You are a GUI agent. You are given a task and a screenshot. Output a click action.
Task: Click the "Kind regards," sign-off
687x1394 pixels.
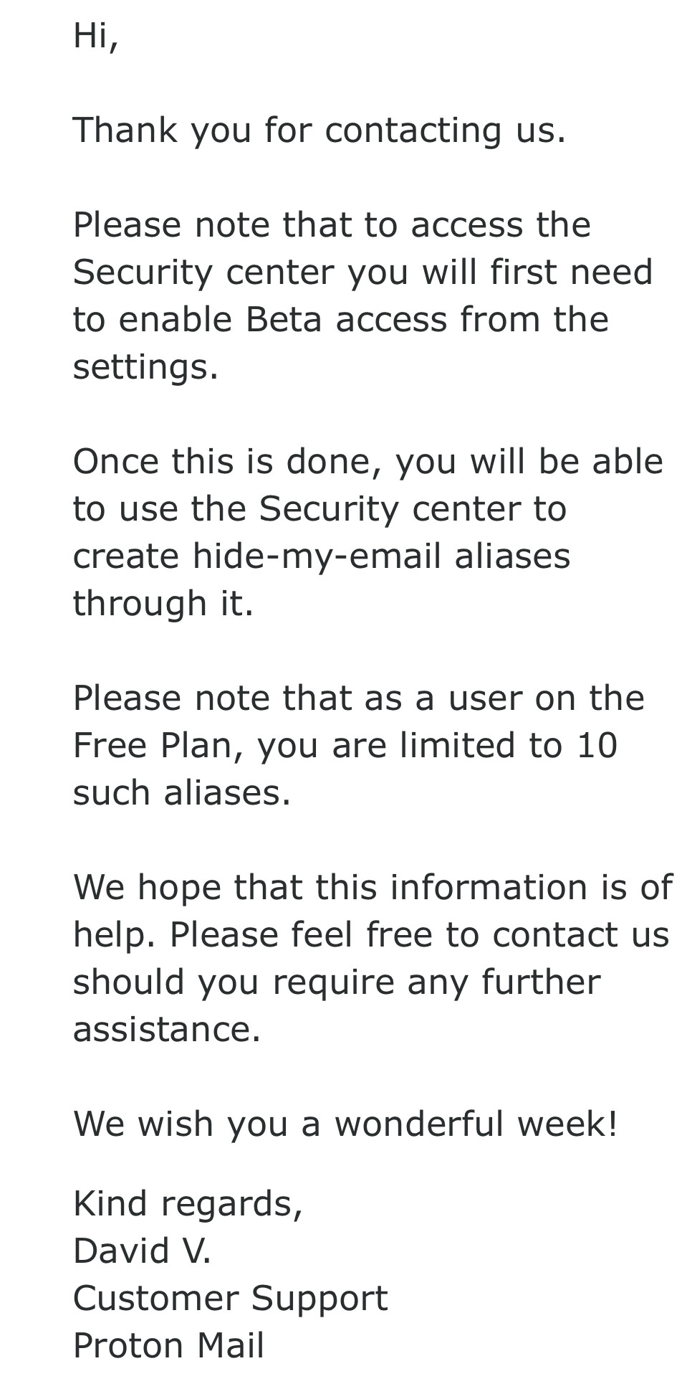click(x=188, y=1204)
